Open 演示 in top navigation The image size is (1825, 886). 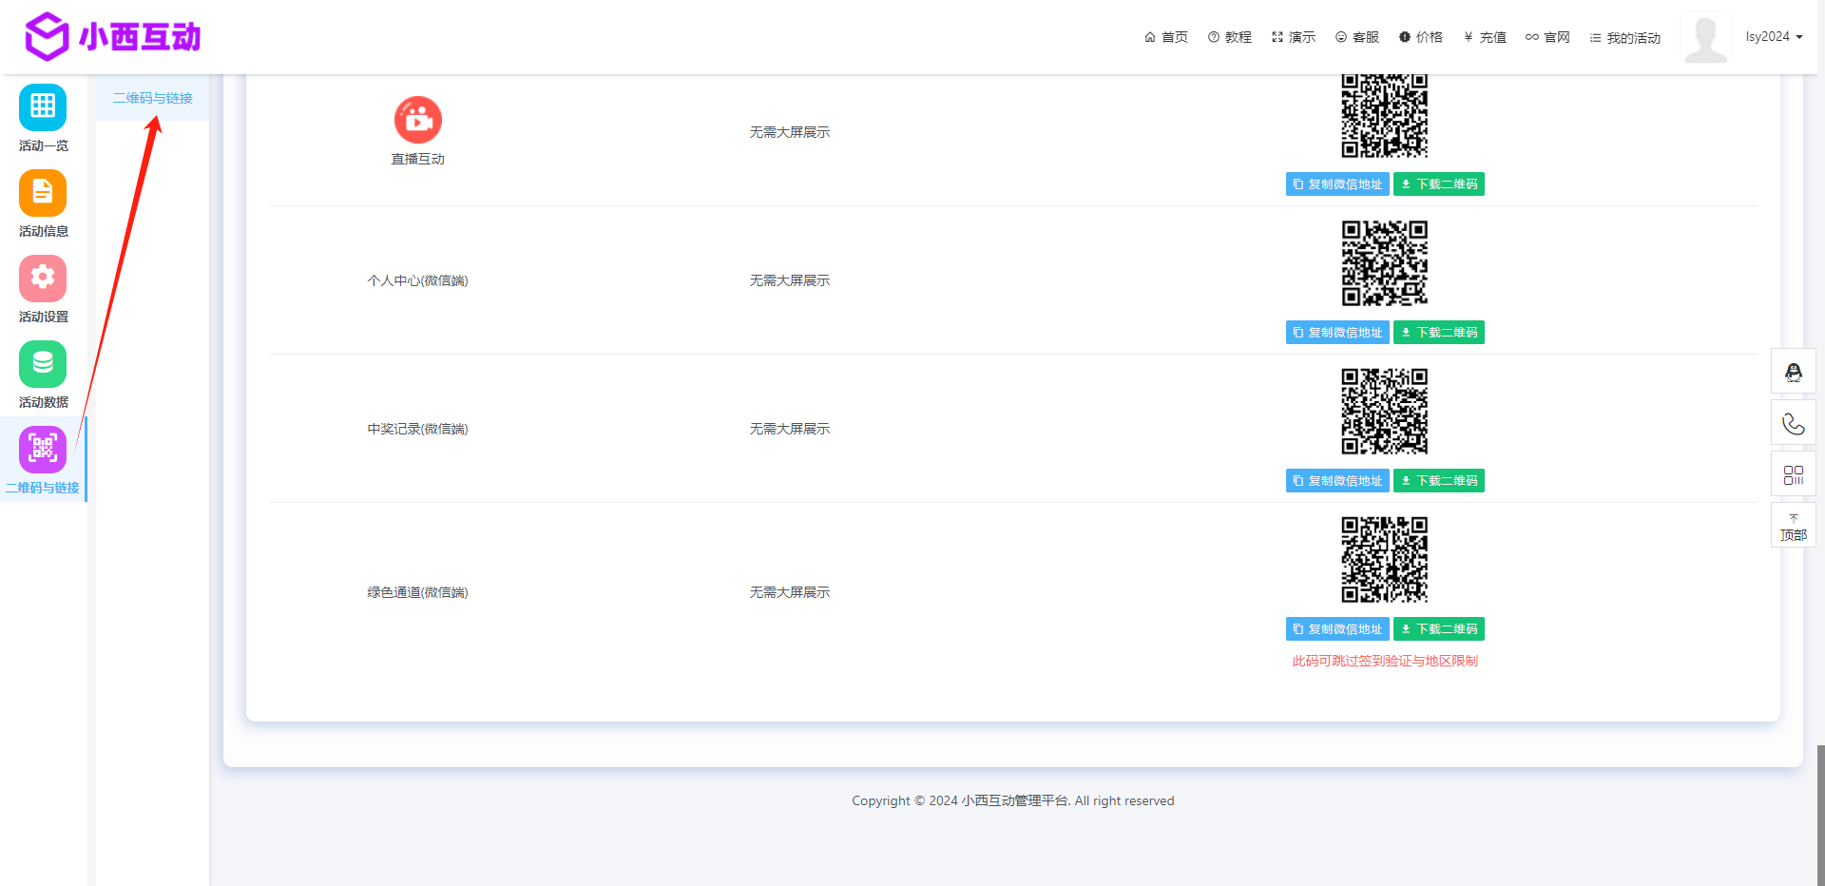1294,37
